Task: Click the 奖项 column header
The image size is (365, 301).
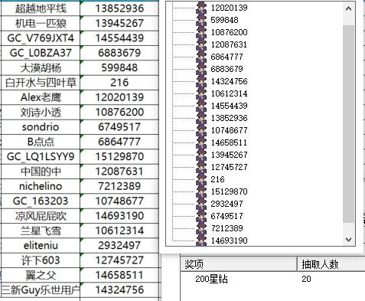Action: click(239, 264)
